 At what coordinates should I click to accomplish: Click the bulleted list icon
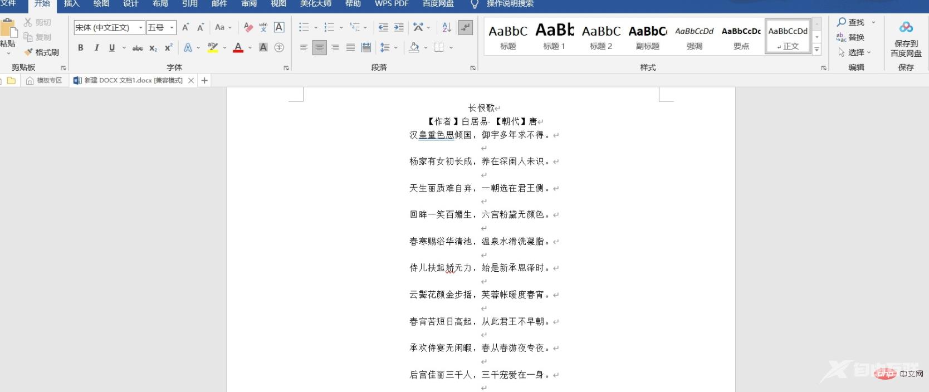coord(304,27)
